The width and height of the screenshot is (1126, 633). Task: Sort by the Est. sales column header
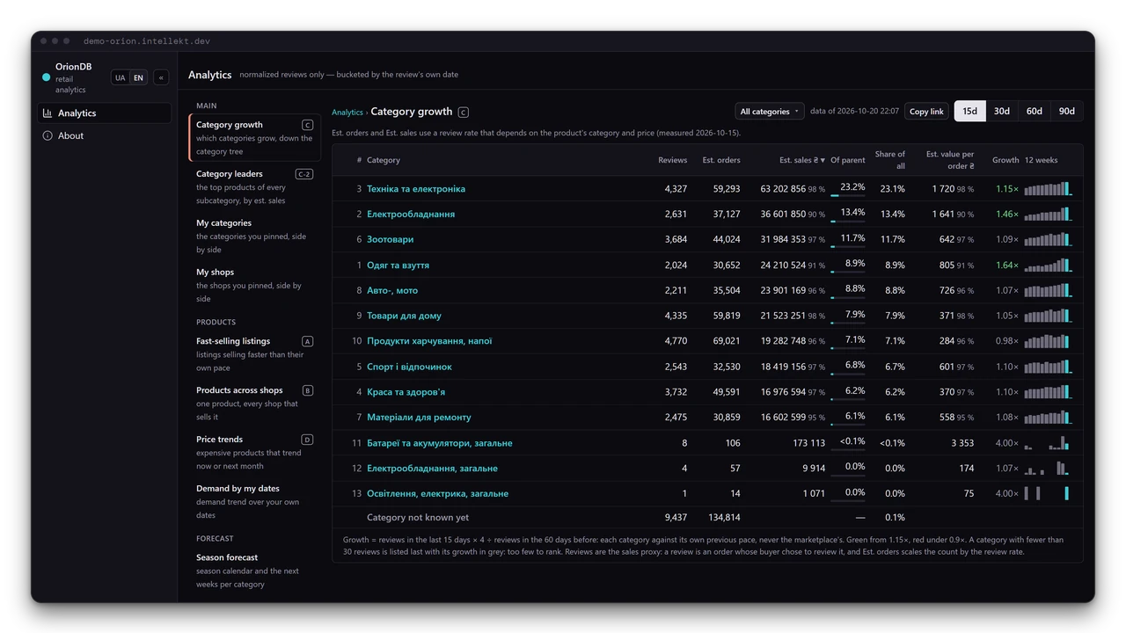tap(802, 160)
